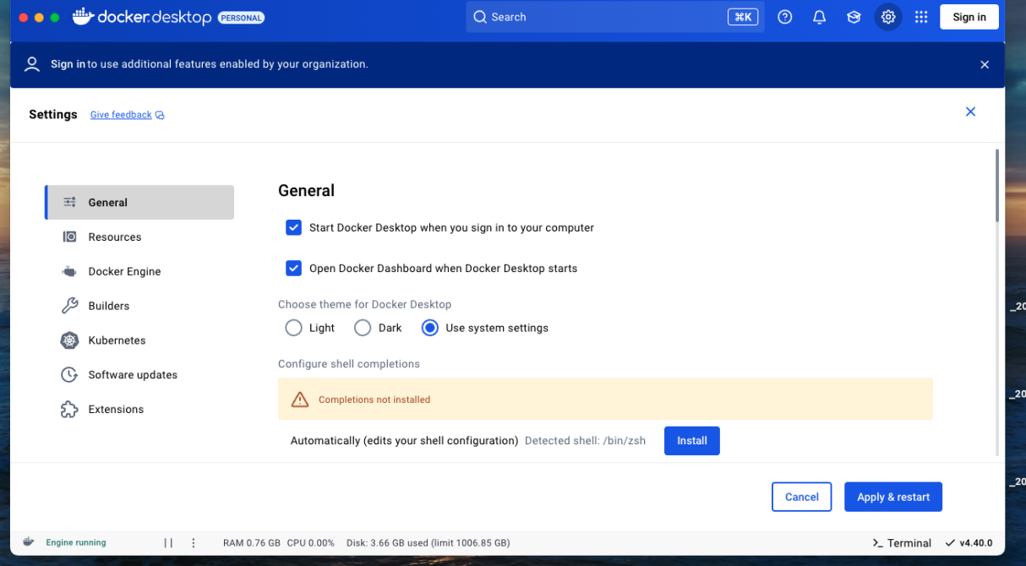Viewport: 1026px width, 566px height.
Task: Click the Extensions puzzle icon
Action: [x=70, y=409]
